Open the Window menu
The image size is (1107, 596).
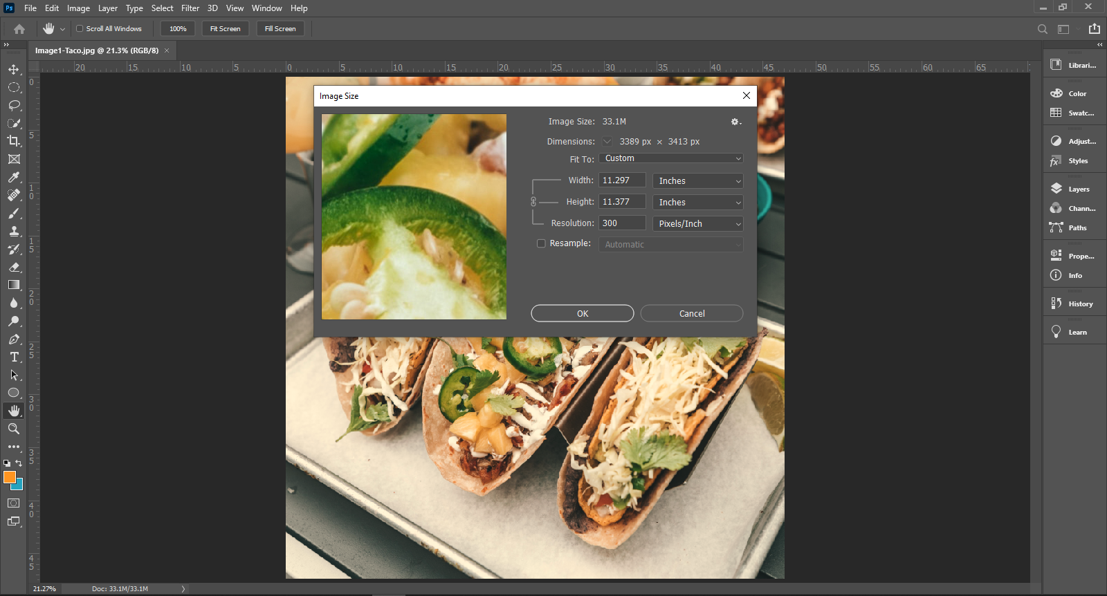click(266, 8)
